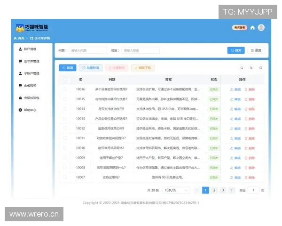Open the 10条/页 page size dropdown
The height and width of the screenshot is (226, 282).
point(176,190)
